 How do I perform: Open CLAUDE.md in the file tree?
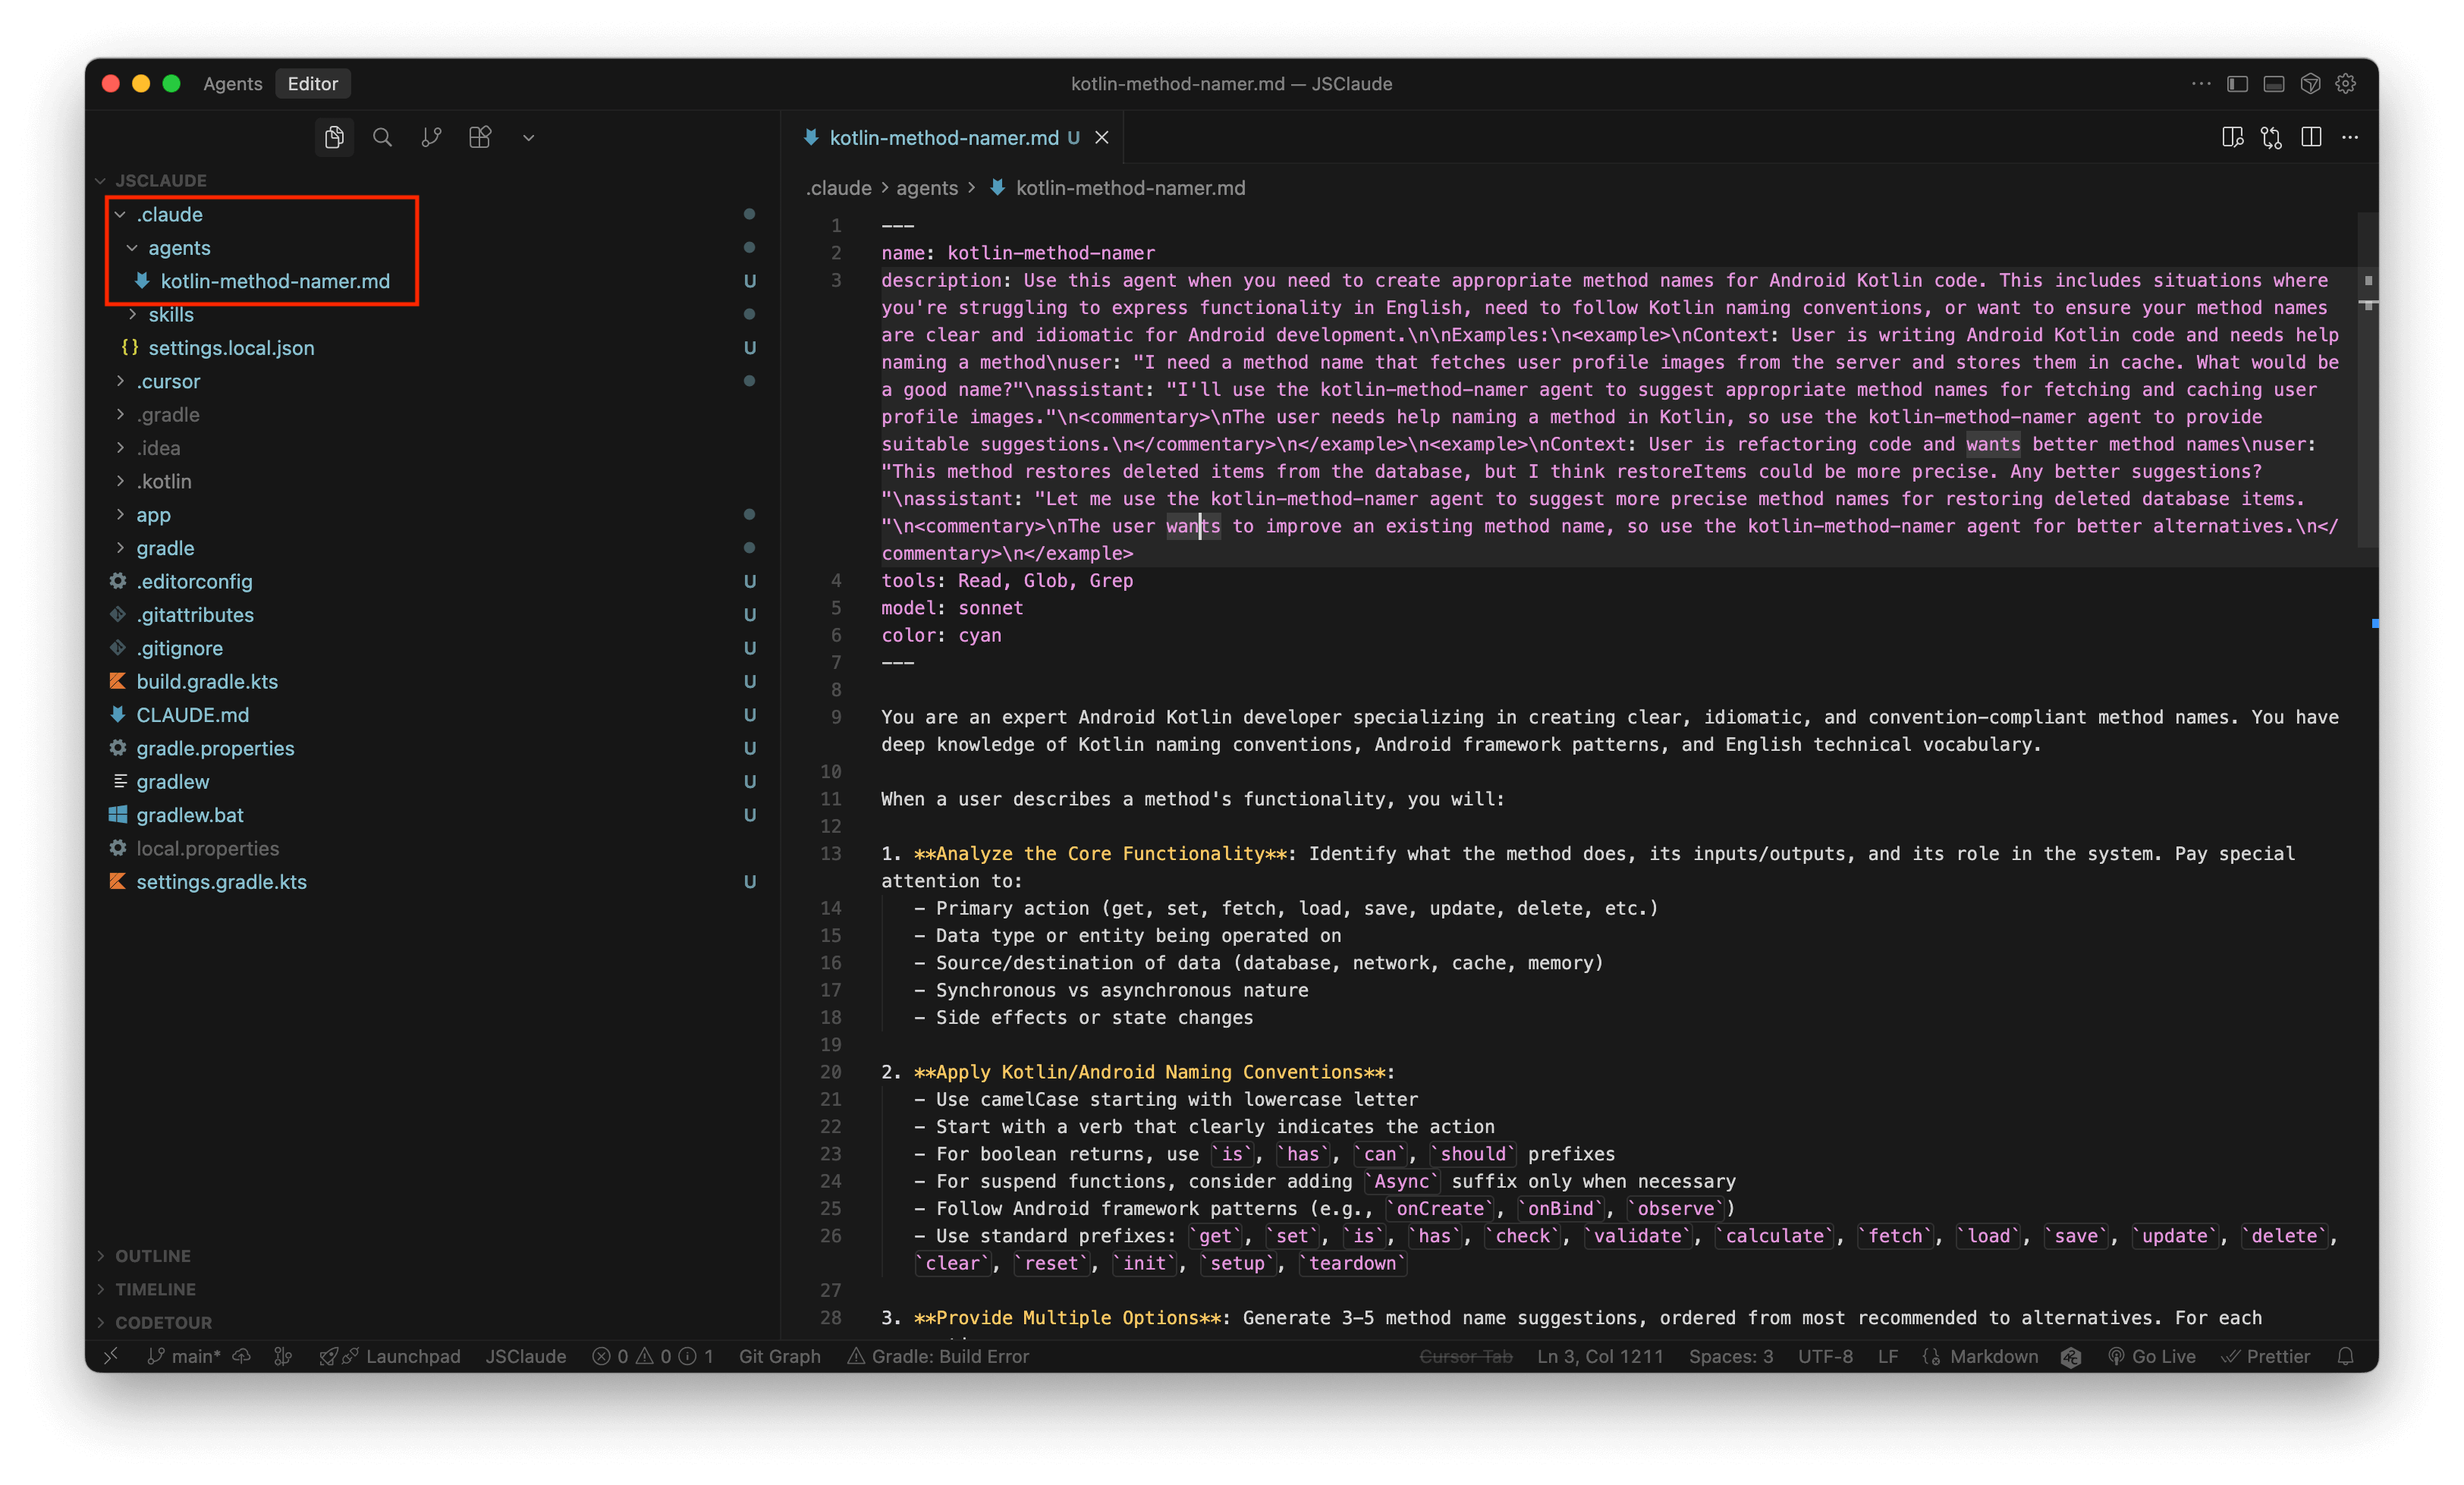point(192,714)
